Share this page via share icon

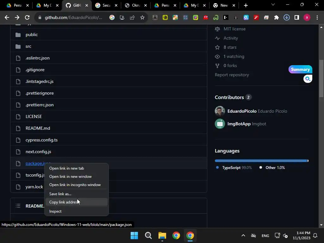(x=132, y=18)
